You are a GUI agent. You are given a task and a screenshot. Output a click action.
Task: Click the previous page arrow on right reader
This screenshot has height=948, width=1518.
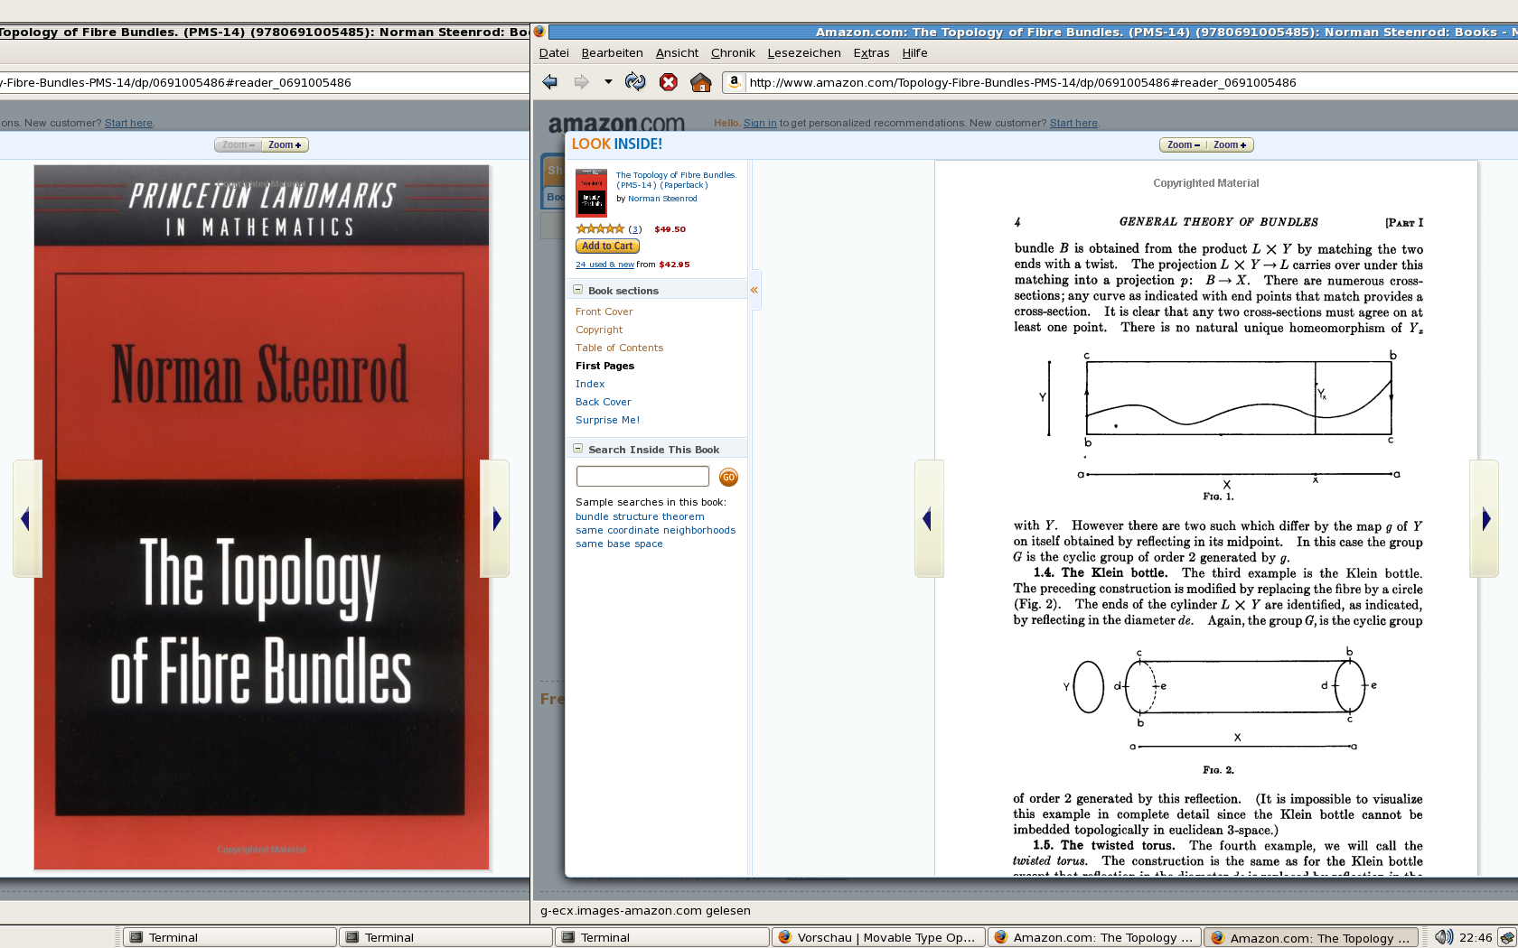coord(928,519)
